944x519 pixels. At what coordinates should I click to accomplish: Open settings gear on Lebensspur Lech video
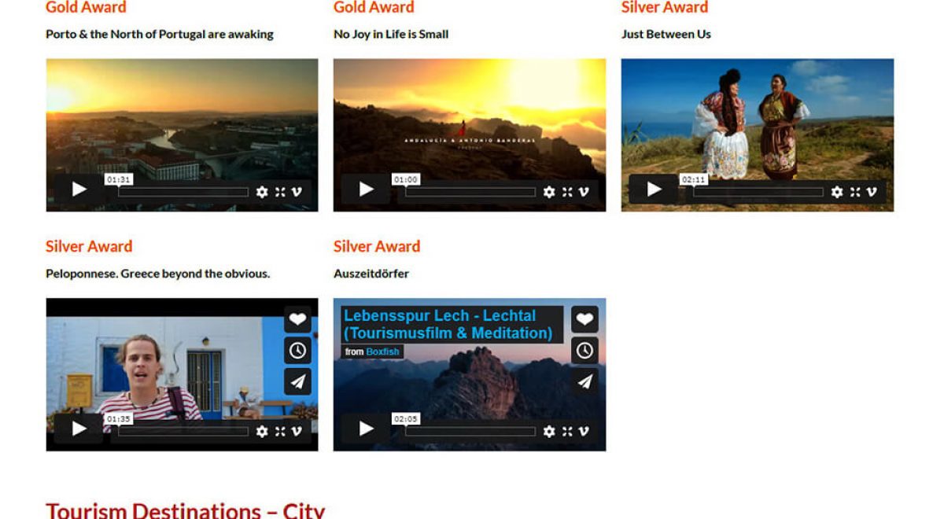pyautogui.click(x=549, y=431)
